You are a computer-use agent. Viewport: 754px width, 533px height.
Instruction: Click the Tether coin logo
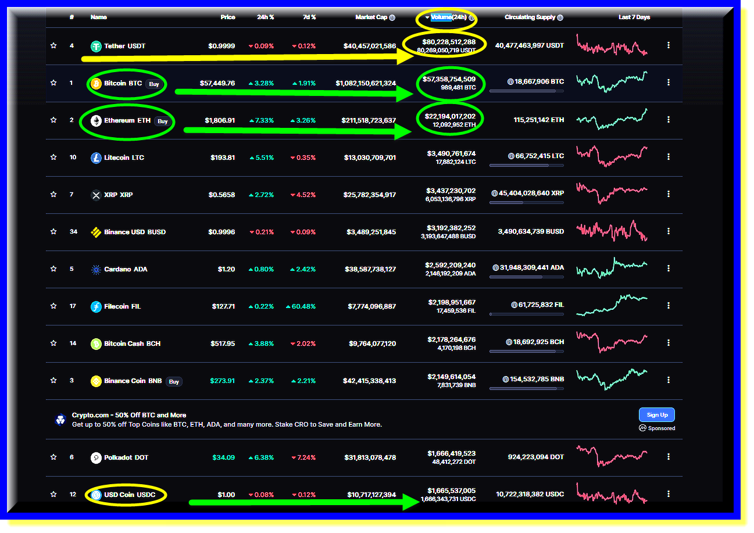pos(96,46)
